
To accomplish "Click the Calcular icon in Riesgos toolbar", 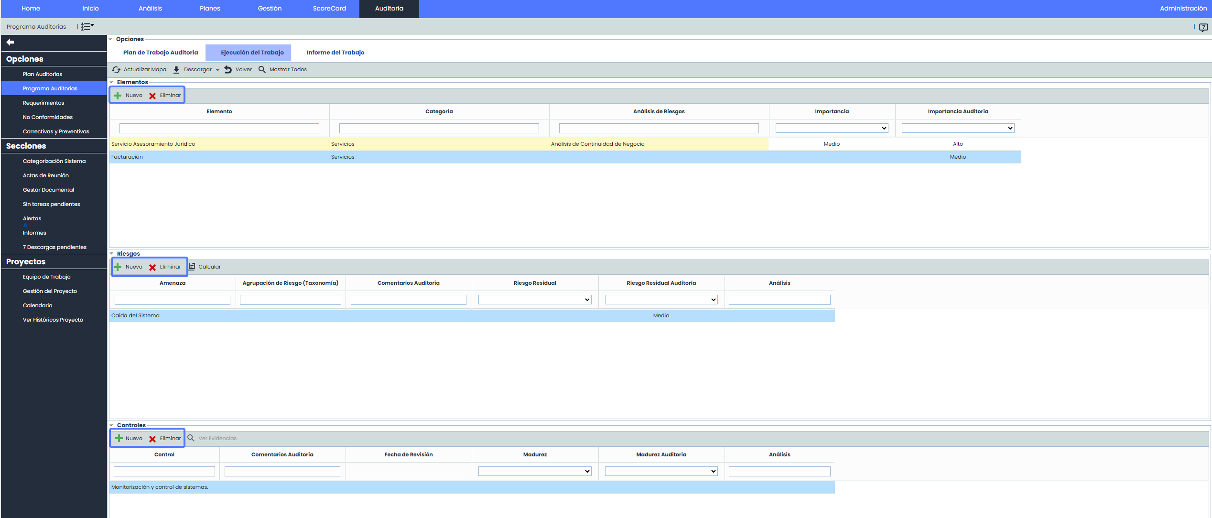I will tap(192, 267).
